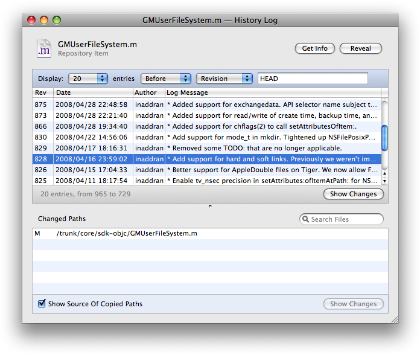
Task: Click log message about AppleDouble files on Tiger
Action: (272, 170)
